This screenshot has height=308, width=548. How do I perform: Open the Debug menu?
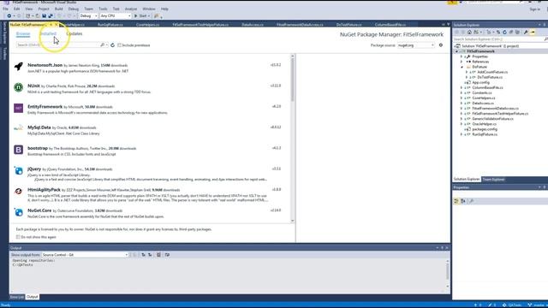tap(74, 9)
